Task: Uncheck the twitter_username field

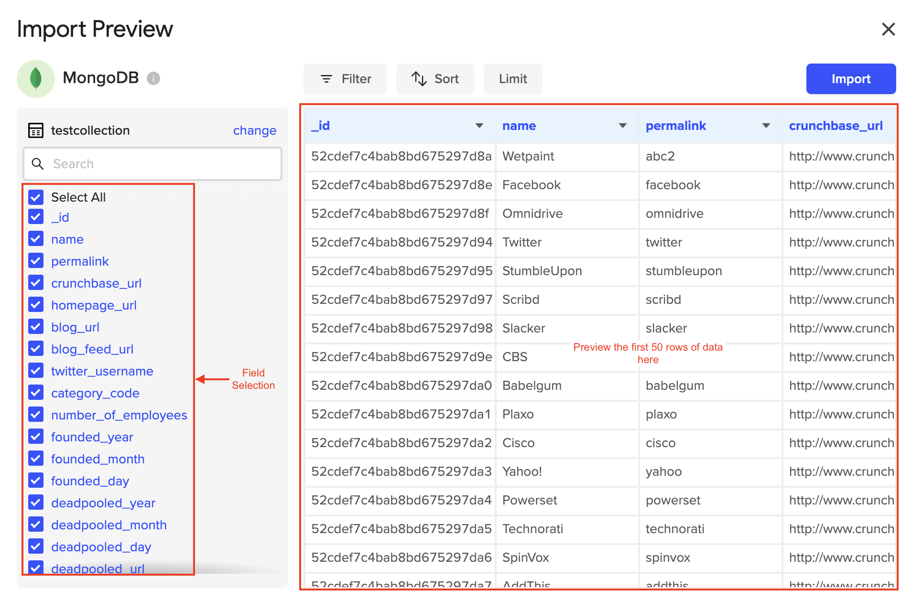Action: (x=36, y=371)
